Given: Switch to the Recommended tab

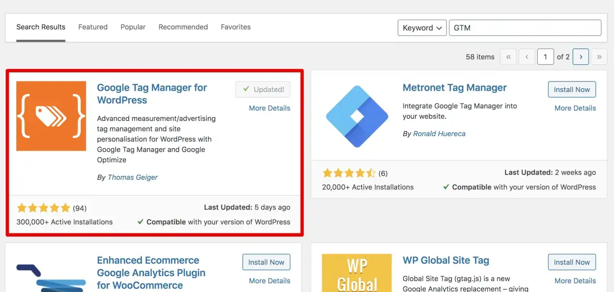Looking at the screenshot, I should (183, 27).
